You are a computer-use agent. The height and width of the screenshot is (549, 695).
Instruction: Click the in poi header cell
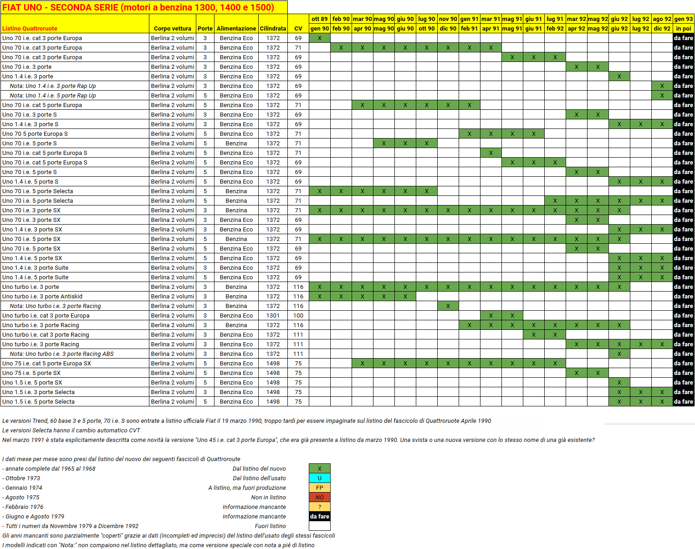684,28
